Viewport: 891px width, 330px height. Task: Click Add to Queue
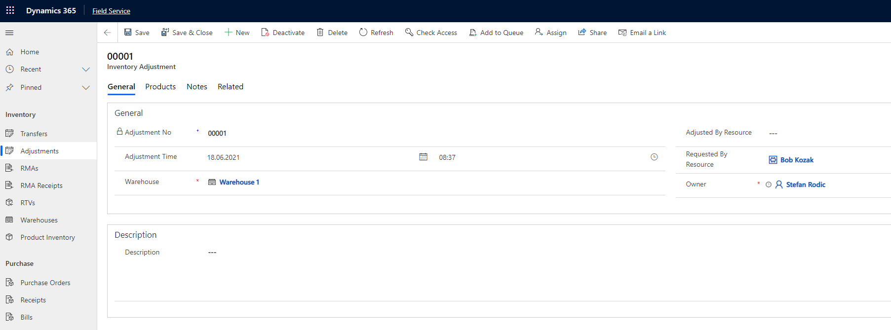(497, 33)
